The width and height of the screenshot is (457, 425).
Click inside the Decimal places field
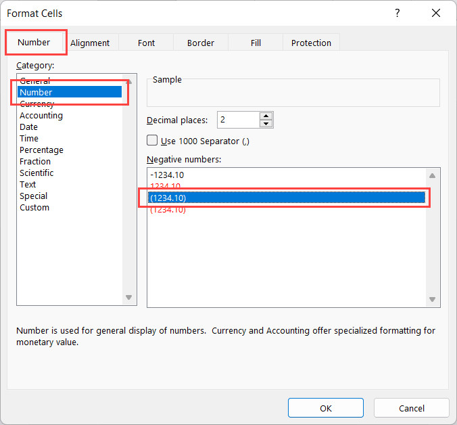pos(238,120)
